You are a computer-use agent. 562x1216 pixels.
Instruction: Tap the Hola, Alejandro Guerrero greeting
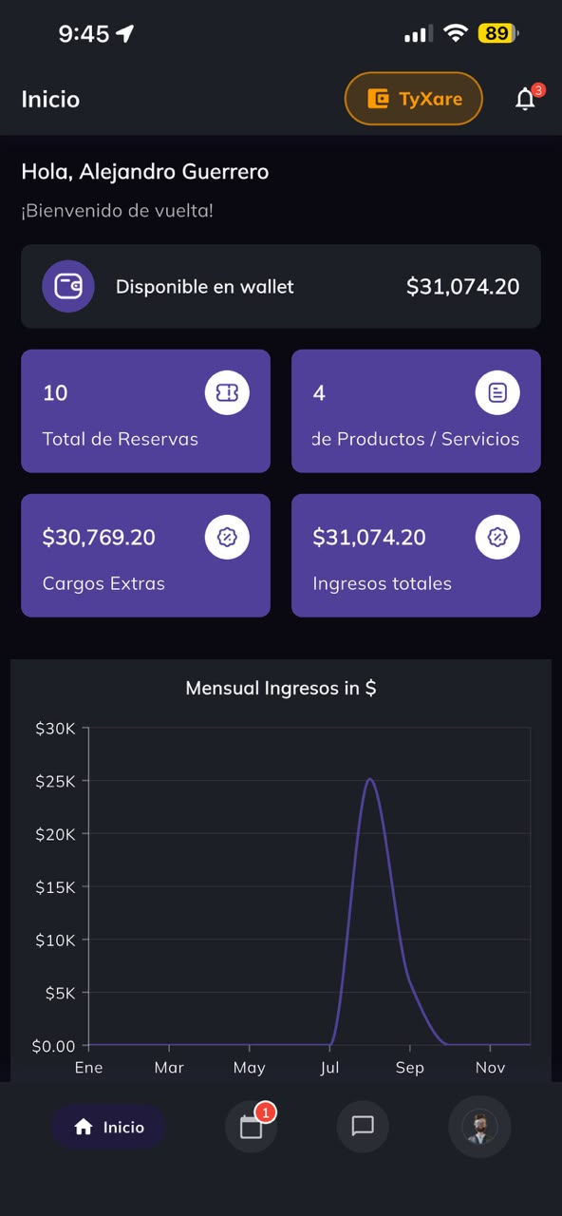tap(145, 172)
